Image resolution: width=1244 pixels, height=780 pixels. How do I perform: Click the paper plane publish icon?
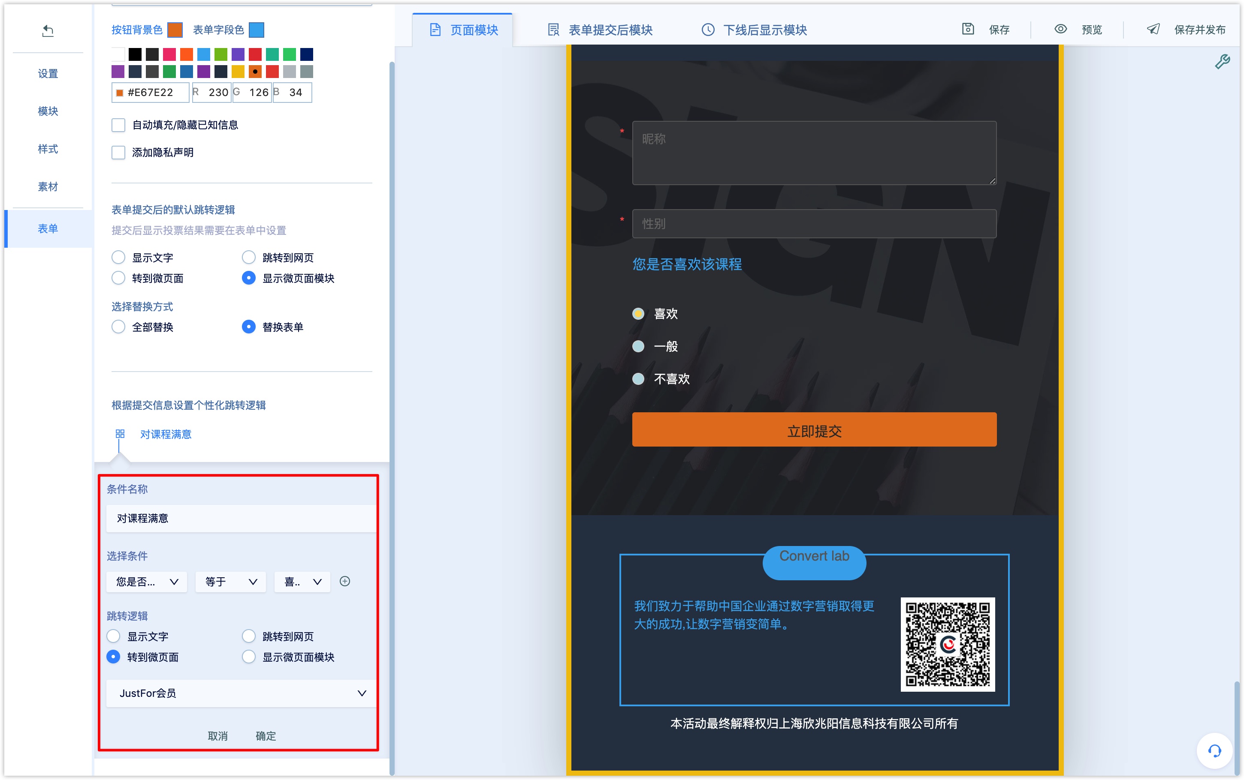[x=1153, y=30]
